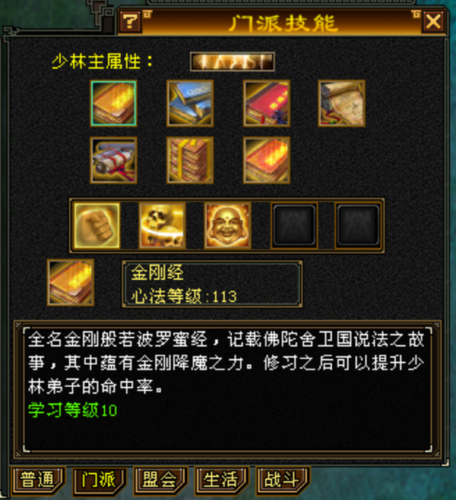The width and height of the screenshot is (456, 500).
Task: Click the laughing Buddha face skill
Action: coord(228,226)
